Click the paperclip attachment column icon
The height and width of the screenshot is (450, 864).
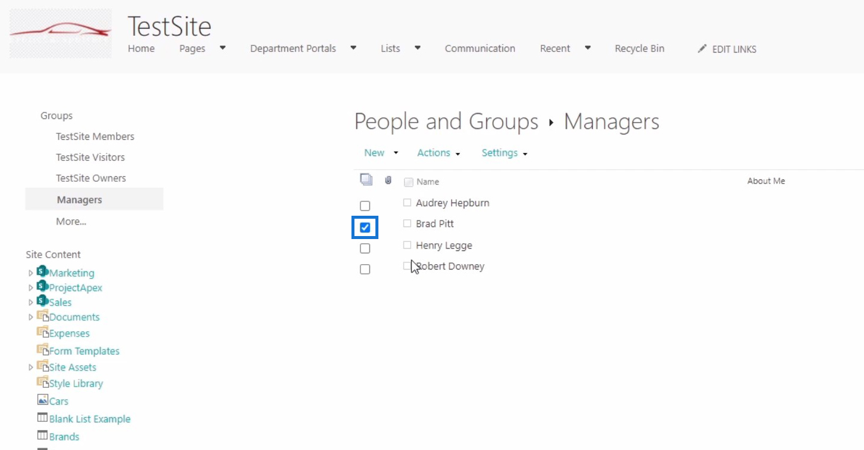388,180
